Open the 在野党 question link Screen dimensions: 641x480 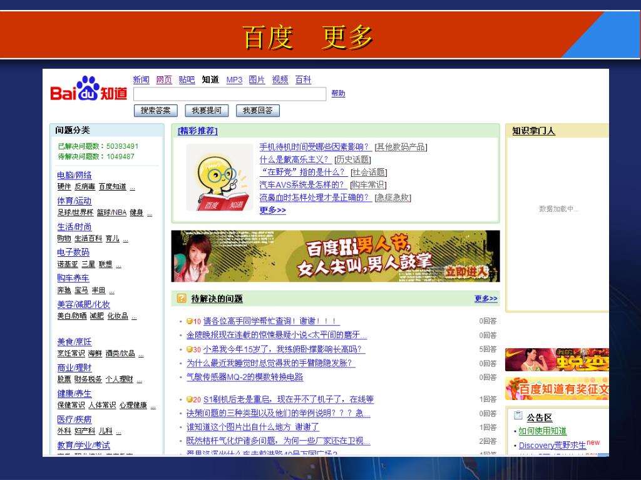pyautogui.click(x=304, y=172)
